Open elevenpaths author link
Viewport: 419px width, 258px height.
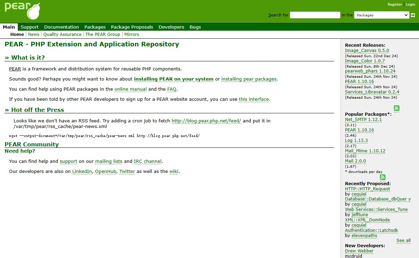point(364,235)
